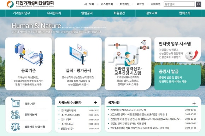Focus the 통합검색 search field
The width and height of the screenshot is (205, 136).
point(179,4)
